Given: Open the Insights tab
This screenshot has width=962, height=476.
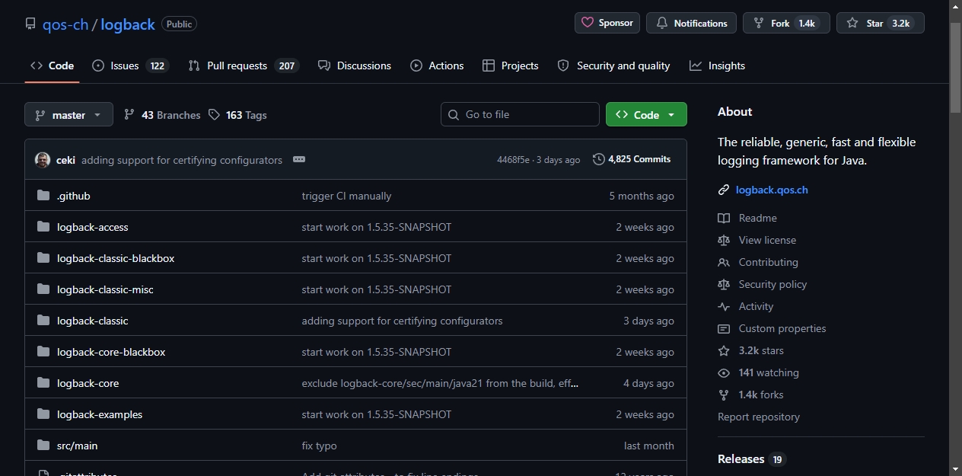Looking at the screenshot, I should point(717,65).
